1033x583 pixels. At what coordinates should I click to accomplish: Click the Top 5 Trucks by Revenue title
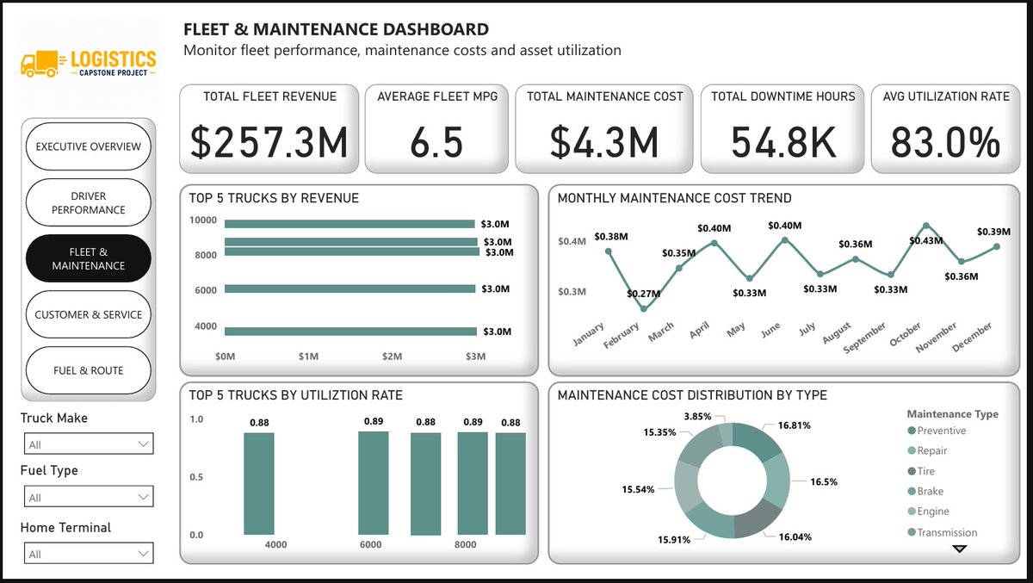coord(274,198)
